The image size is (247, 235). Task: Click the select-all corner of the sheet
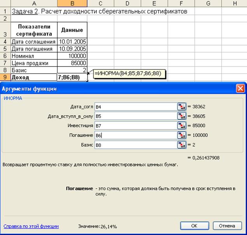click(5, 4)
